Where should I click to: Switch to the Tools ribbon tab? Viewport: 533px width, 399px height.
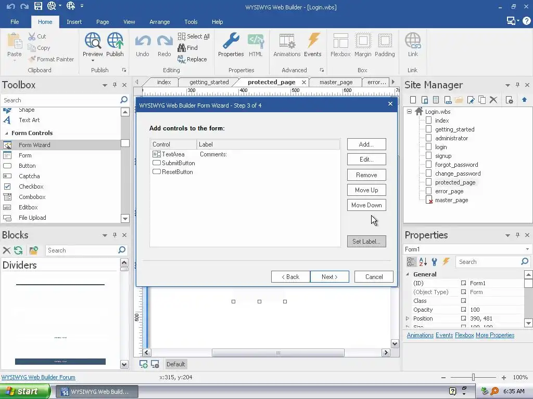click(191, 22)
